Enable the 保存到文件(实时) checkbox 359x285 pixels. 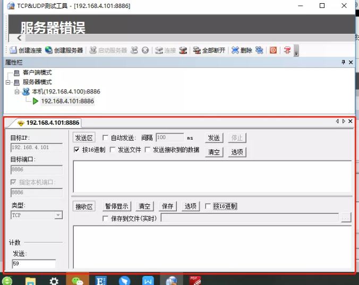point(105,219)
